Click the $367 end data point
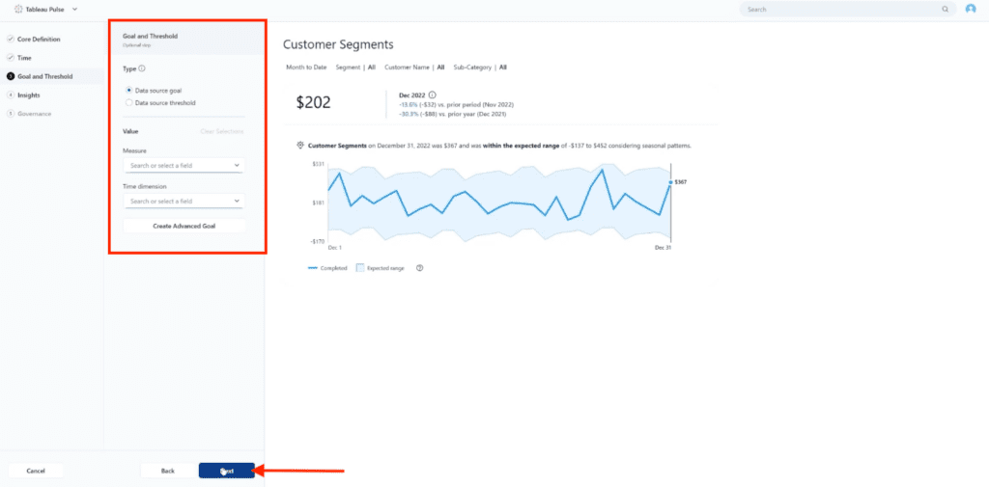The image size is (989, 487). (x=670, y=182)
